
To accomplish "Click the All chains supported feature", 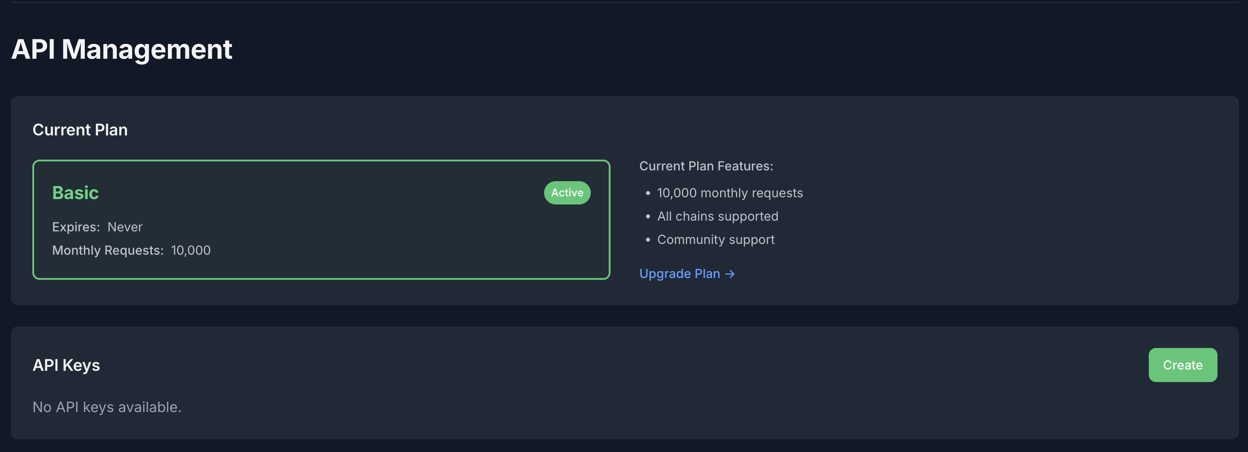I will [x=717, y=216].
